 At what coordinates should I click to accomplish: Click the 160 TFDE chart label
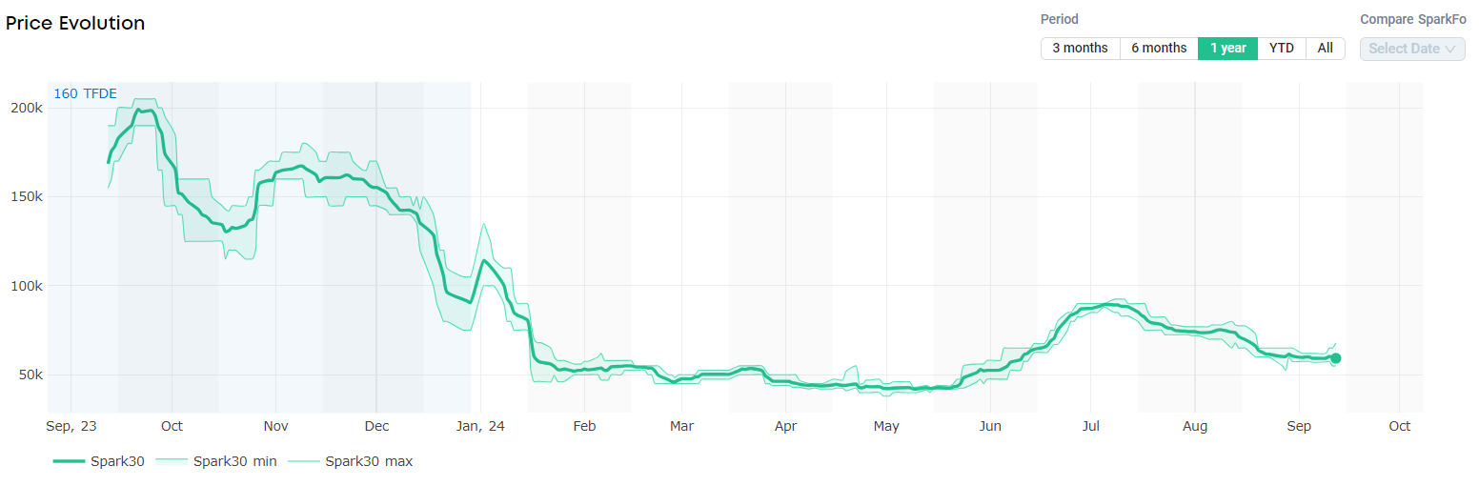coord(85,93)
